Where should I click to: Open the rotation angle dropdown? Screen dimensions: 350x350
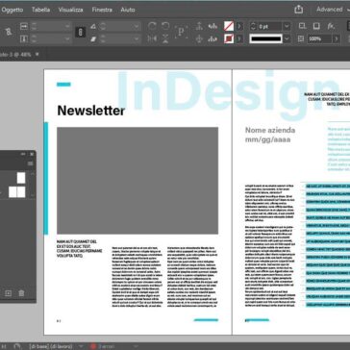[137, 26]
